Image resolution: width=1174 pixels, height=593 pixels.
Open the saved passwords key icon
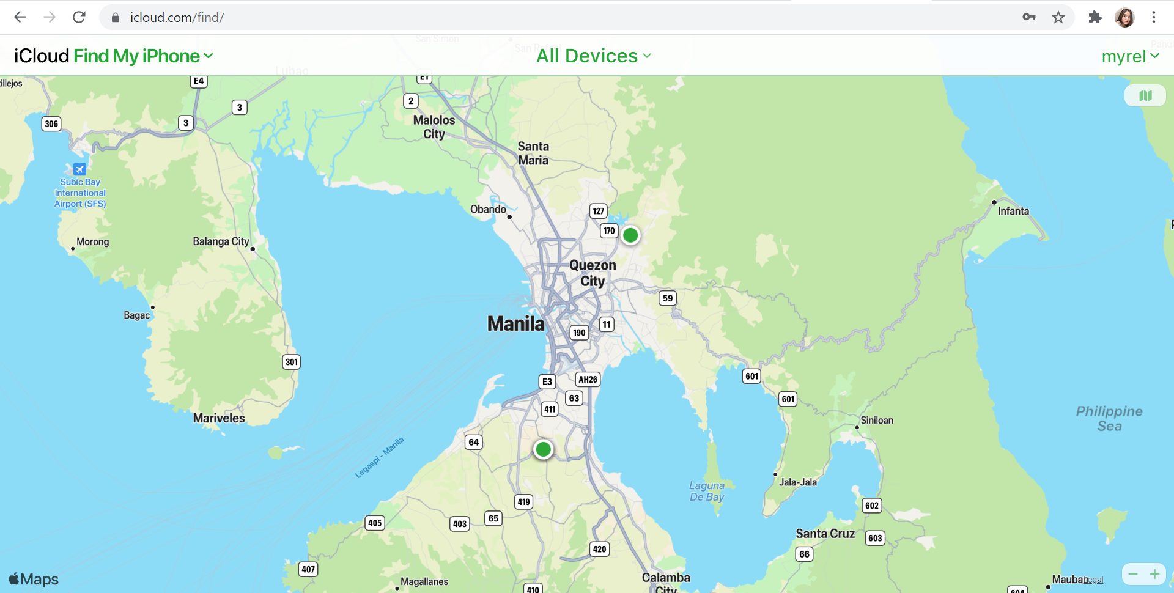[1029, 17]
